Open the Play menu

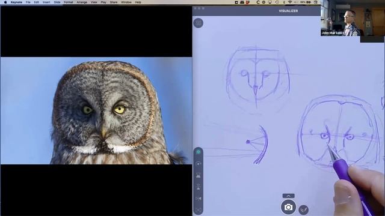tap(103, 2)
